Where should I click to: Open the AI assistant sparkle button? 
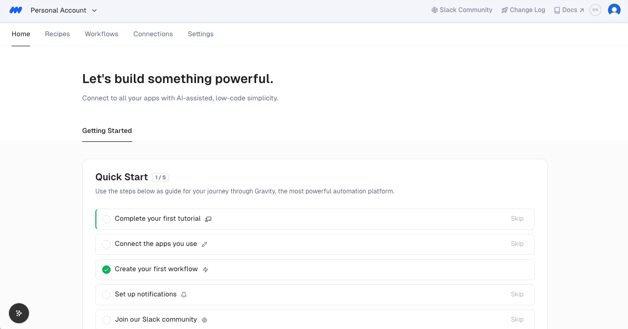pos(19,313)
